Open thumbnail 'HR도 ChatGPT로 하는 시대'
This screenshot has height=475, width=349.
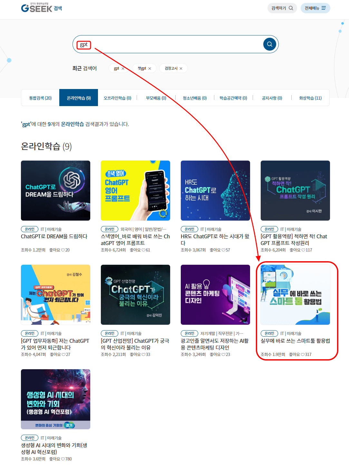click(215, 191)
